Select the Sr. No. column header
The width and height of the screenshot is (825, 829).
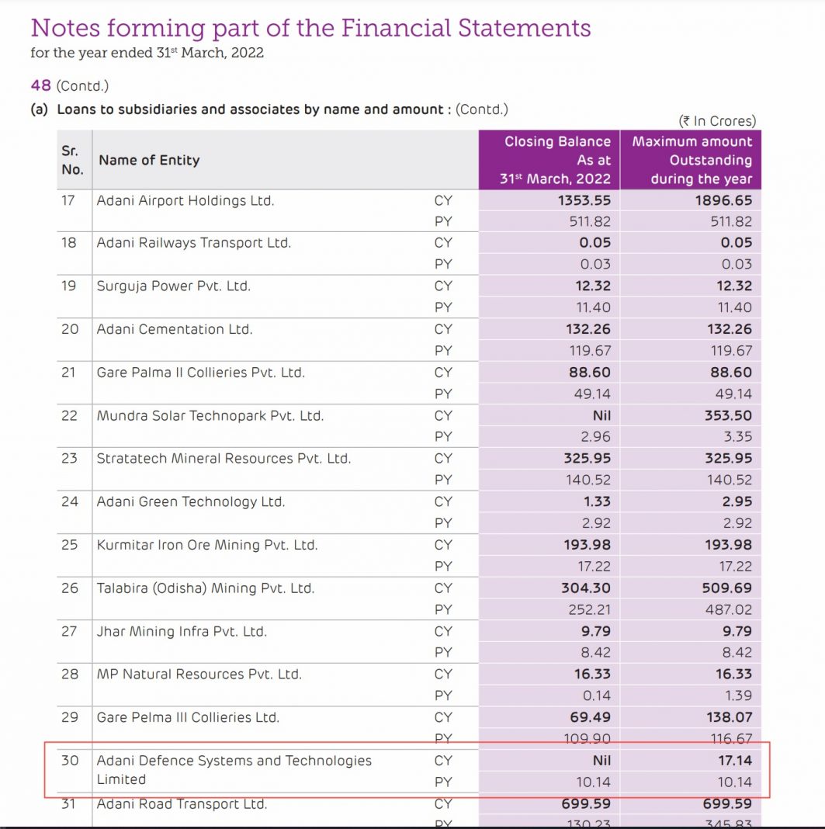click(x=72, y=160)
